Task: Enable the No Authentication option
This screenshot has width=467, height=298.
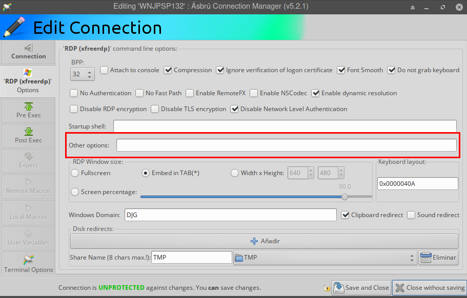Action: coord(73,93)
